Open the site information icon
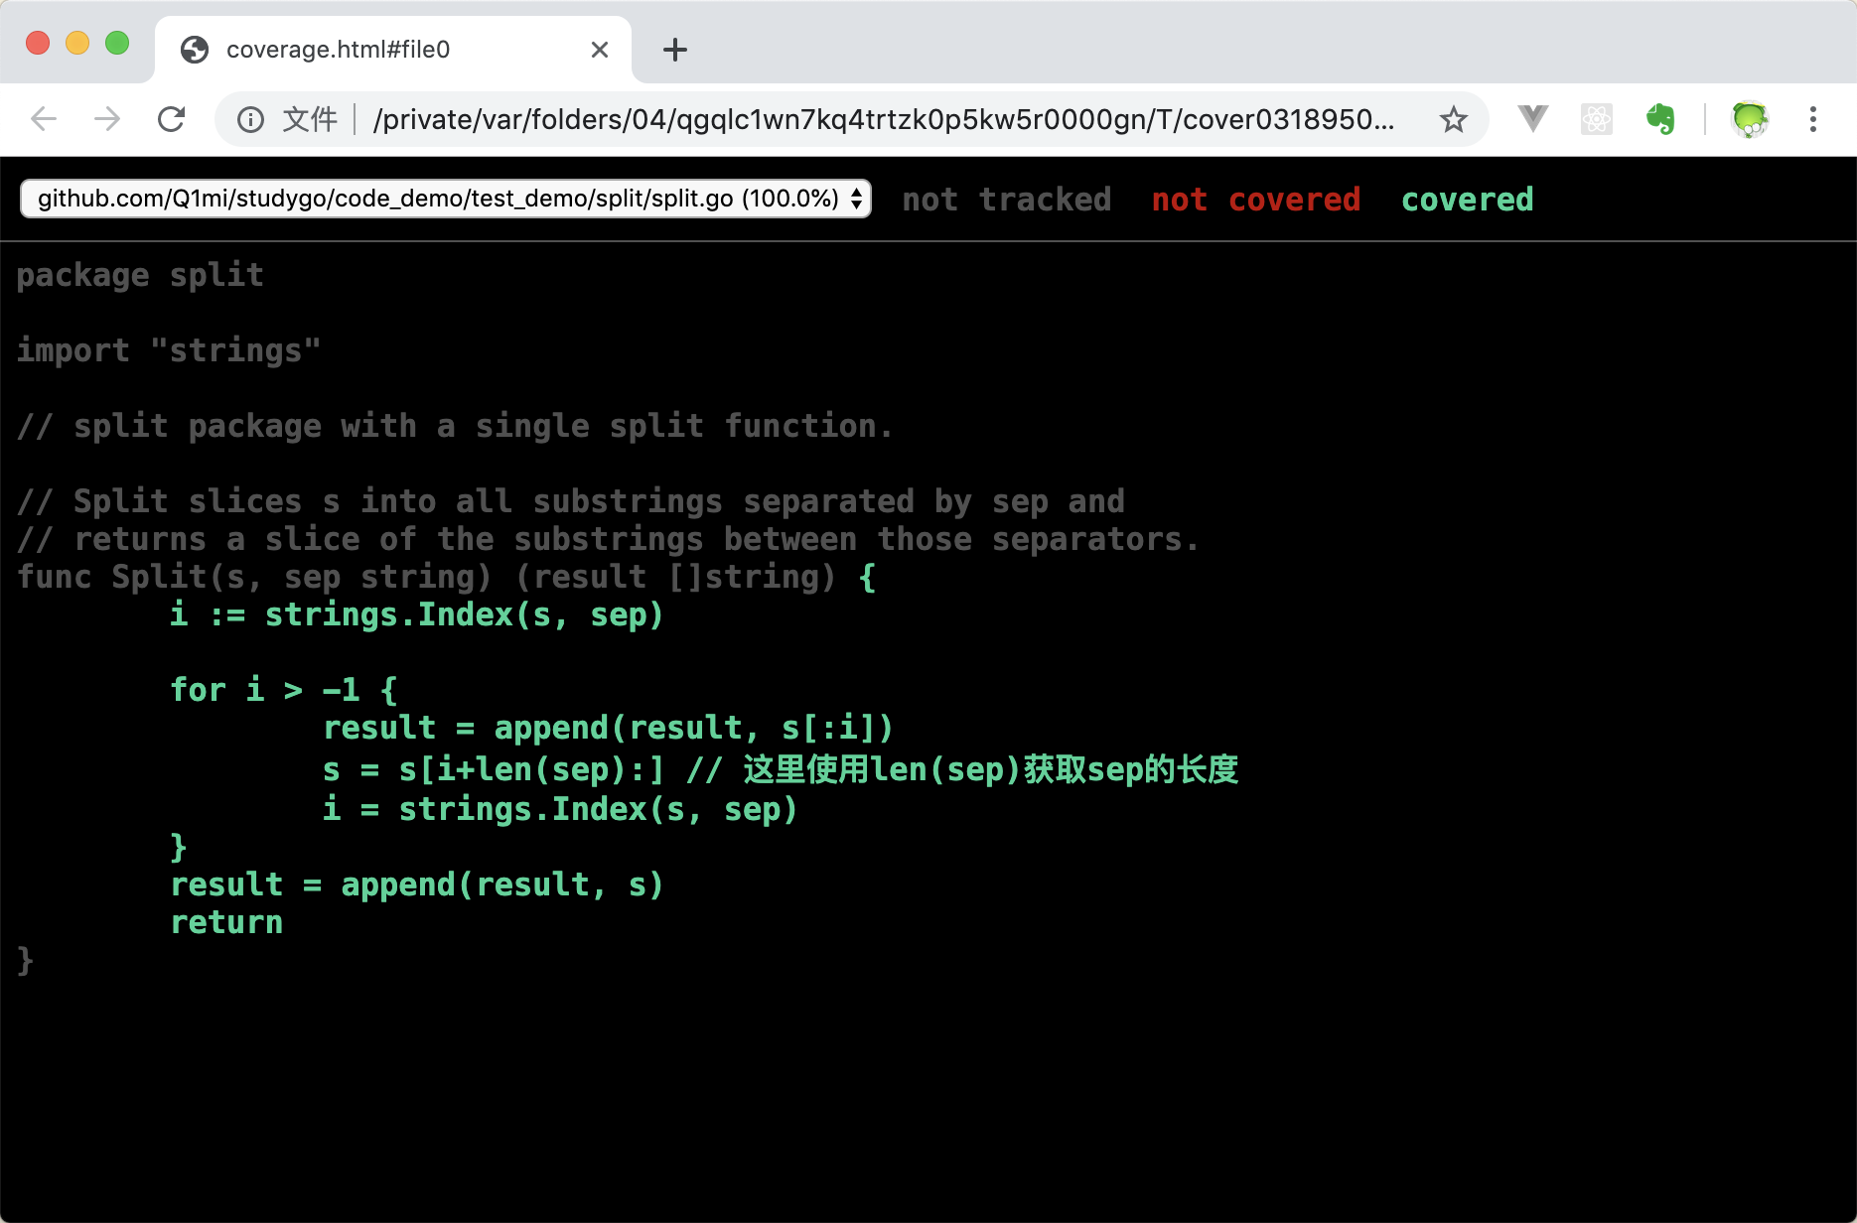This screenshot has width=1857, height=1223. pyautogui.click(x=250, y=120)
